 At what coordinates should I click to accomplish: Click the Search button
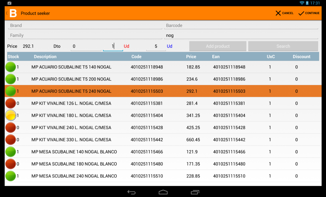(x=283, y=46)
